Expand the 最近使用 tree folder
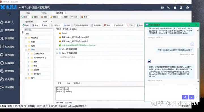The image size is (204, 112). tap(26, 38)
